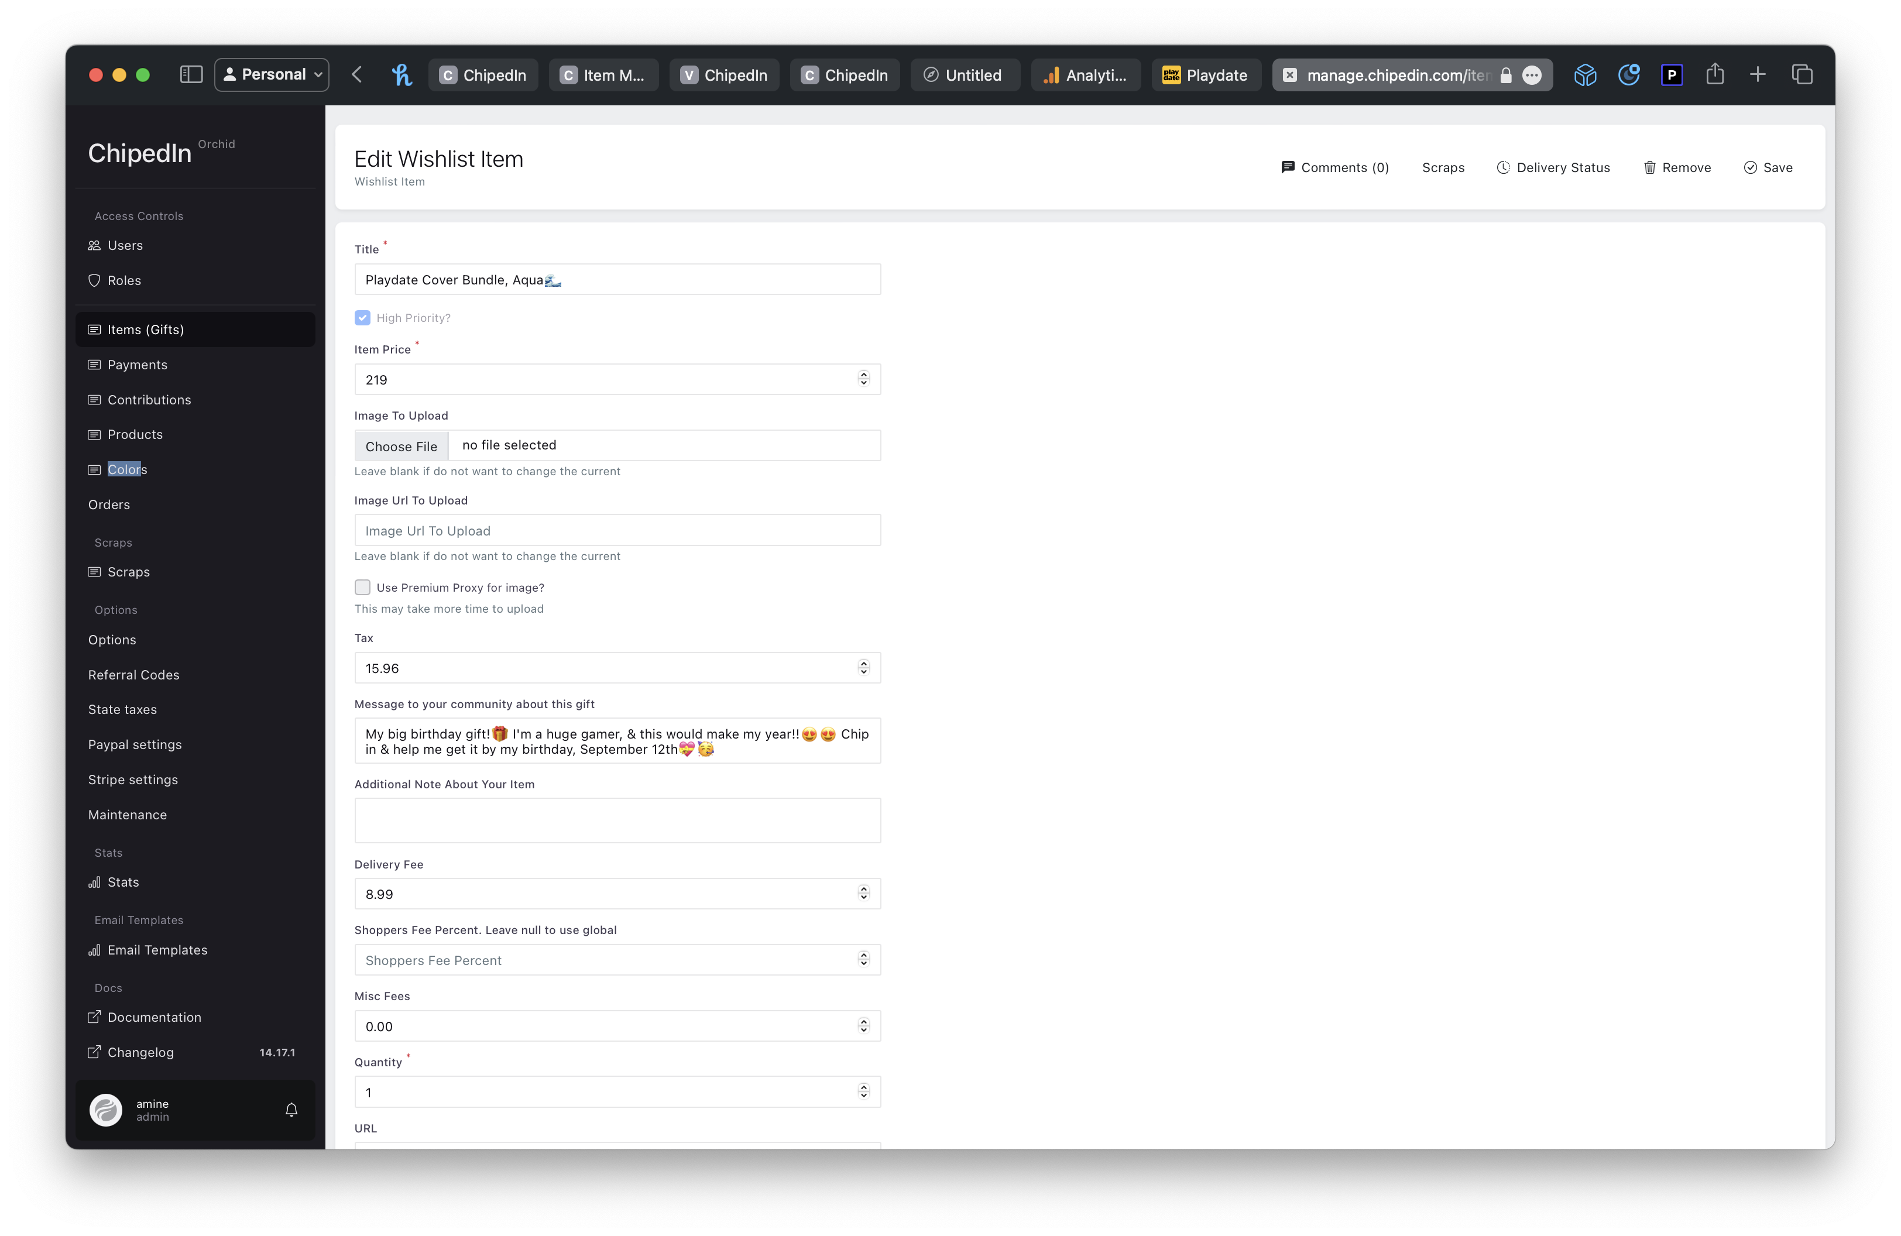Viewport: 1901px width, 1236px height.
Task: Open Scraps sidebar item
Action: coord(195,572)
